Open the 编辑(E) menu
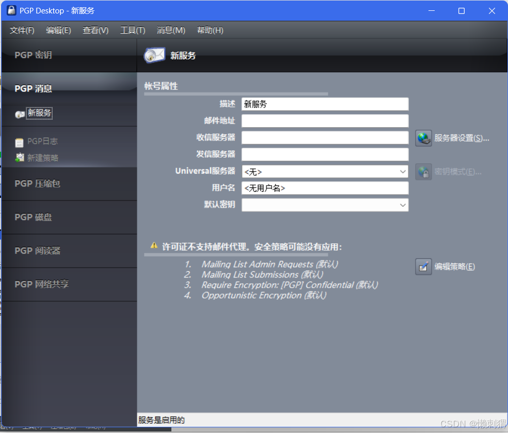The image size is (508, 433). (58, 30)
